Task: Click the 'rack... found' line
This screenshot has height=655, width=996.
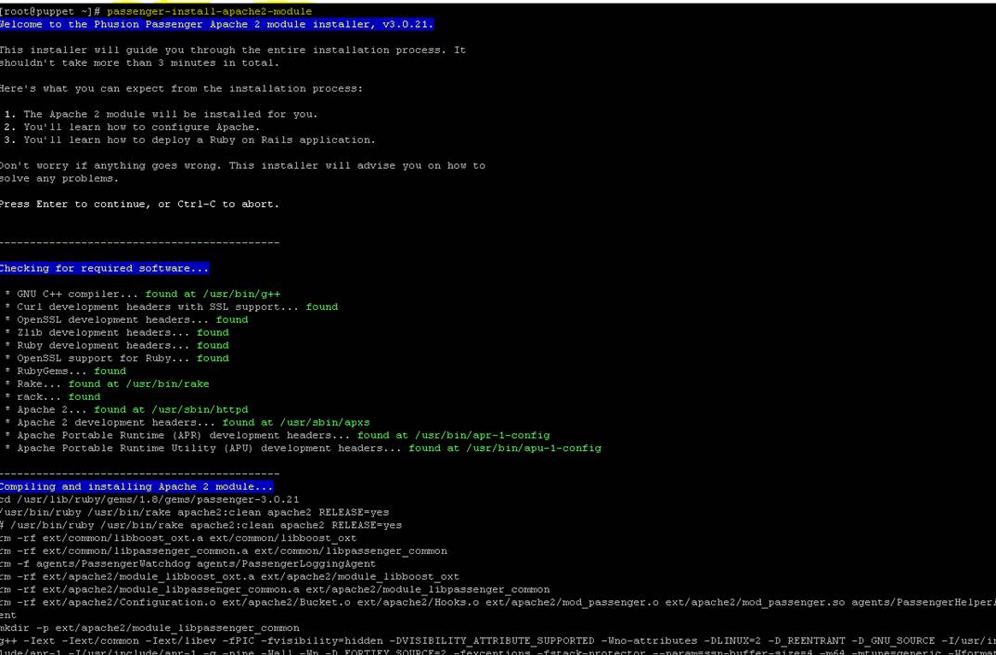Action: click(53, 397)
